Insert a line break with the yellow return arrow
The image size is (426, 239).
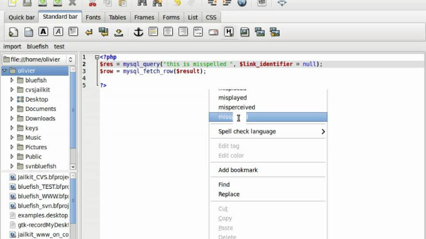click(89, 32)
